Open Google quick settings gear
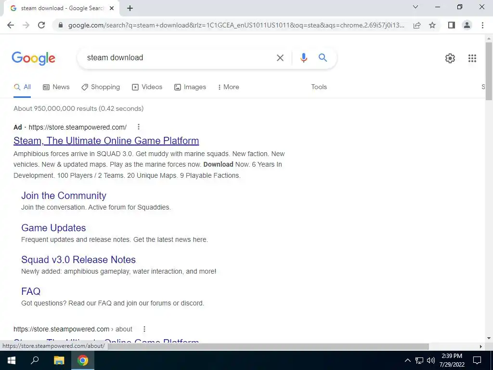Viewport: 493px width, 370px height. click(x=450, y=58)
